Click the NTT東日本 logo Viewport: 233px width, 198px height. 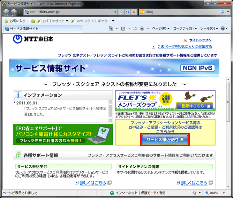click(x=33, y=39)
